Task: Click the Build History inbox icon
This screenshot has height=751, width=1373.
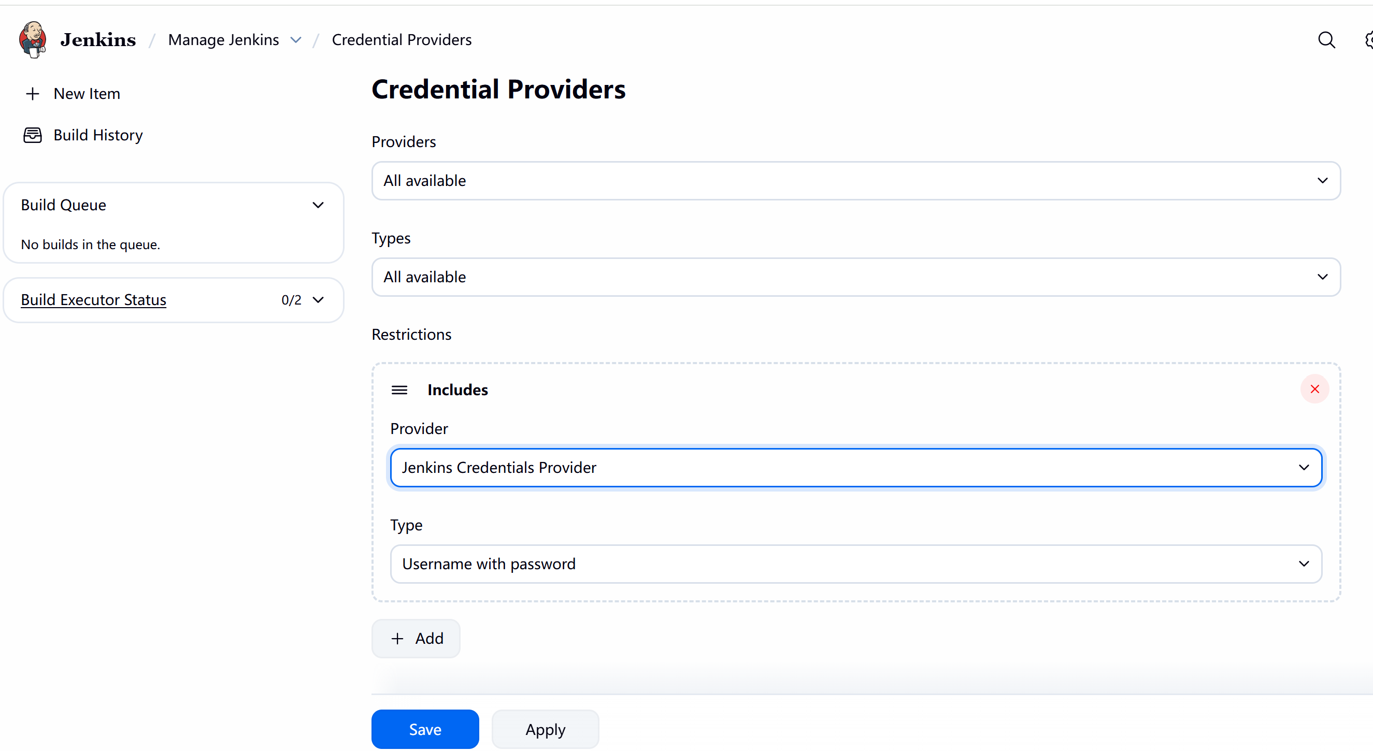Action: (33, 135)
